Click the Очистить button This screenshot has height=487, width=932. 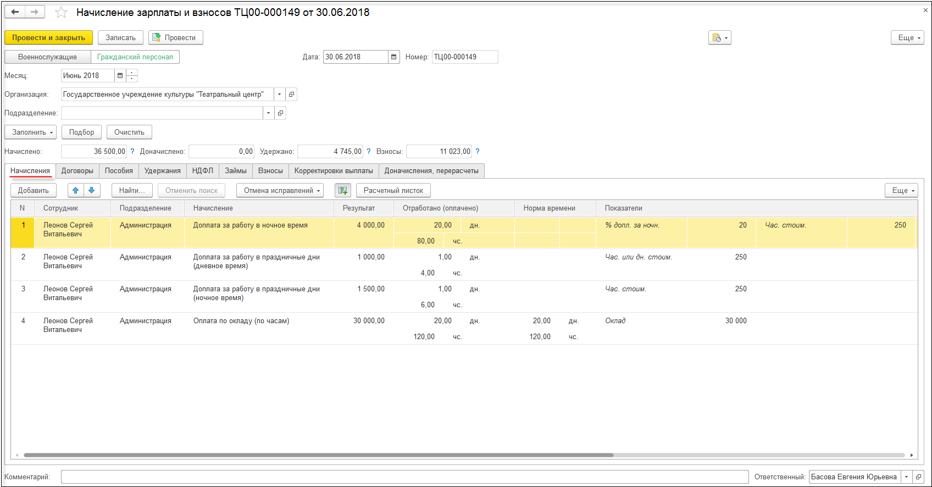(x=129, y=132)
